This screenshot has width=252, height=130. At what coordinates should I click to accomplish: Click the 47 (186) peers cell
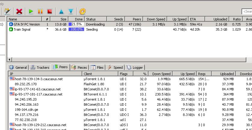tap(135, 24)
